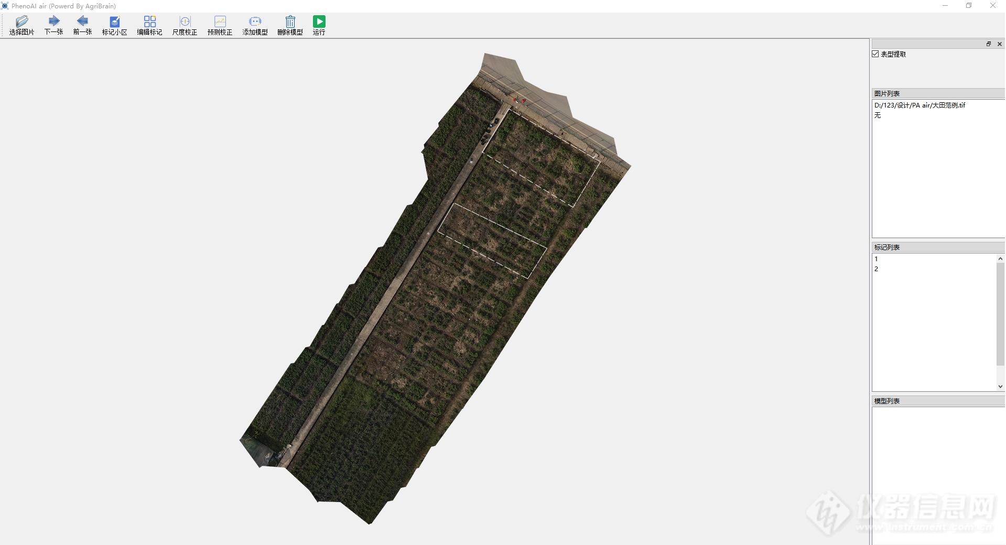Go to next image with 下一张
1006x545 pixels.
click(53, 25)
